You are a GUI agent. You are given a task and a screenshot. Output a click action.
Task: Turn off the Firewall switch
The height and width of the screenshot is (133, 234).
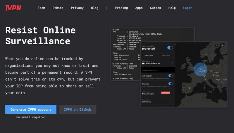point(171,84)
